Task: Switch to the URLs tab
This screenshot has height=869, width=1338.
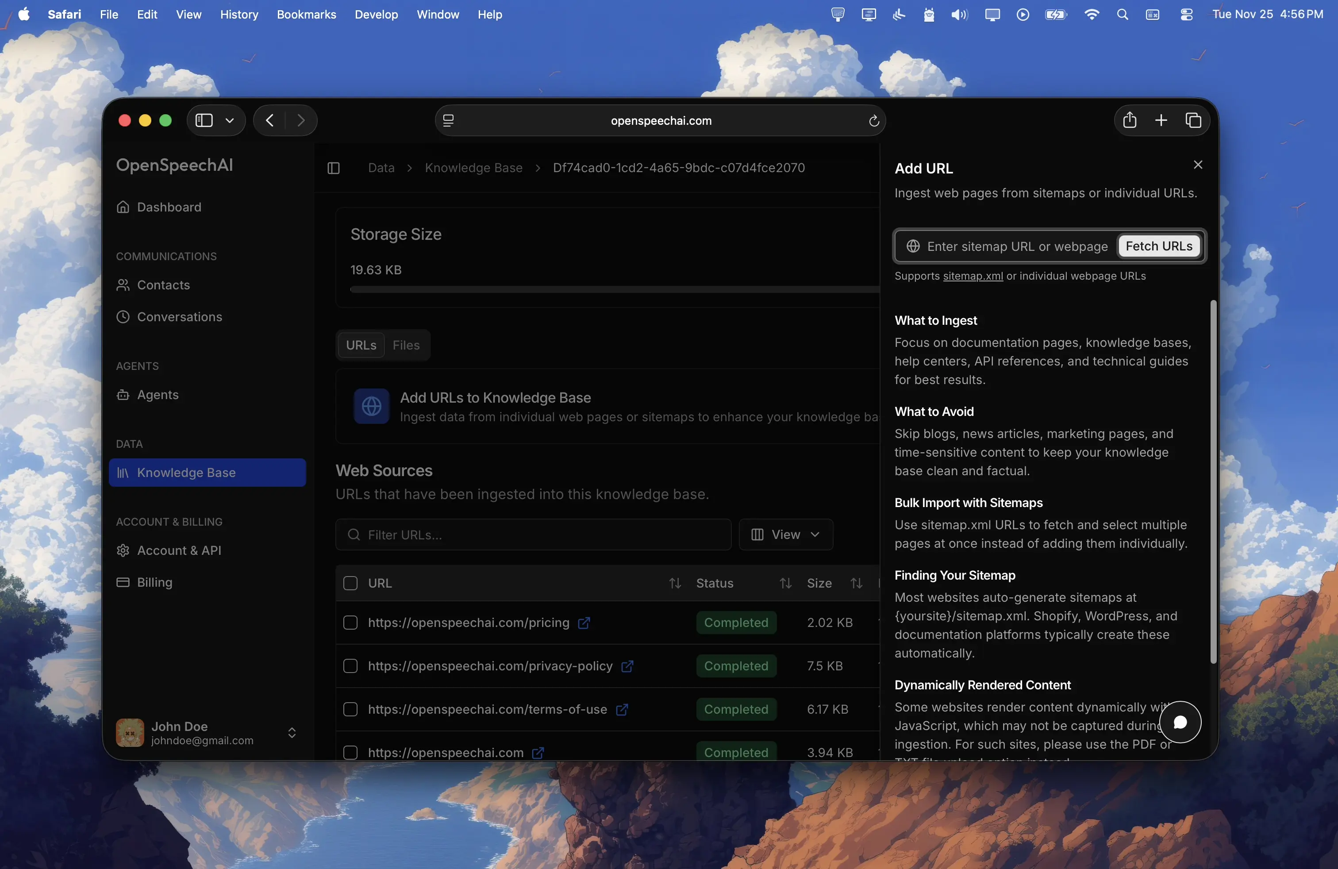Action: point(361,345)
